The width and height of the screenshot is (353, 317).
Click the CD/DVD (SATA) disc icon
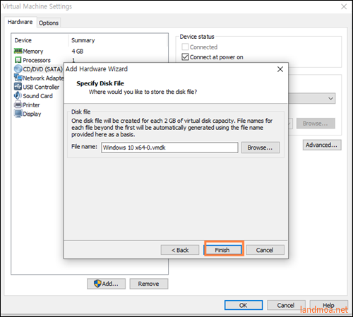coord(18,69)
